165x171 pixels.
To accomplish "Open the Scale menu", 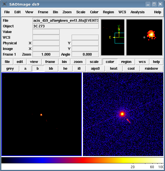I will click(81, 12).
